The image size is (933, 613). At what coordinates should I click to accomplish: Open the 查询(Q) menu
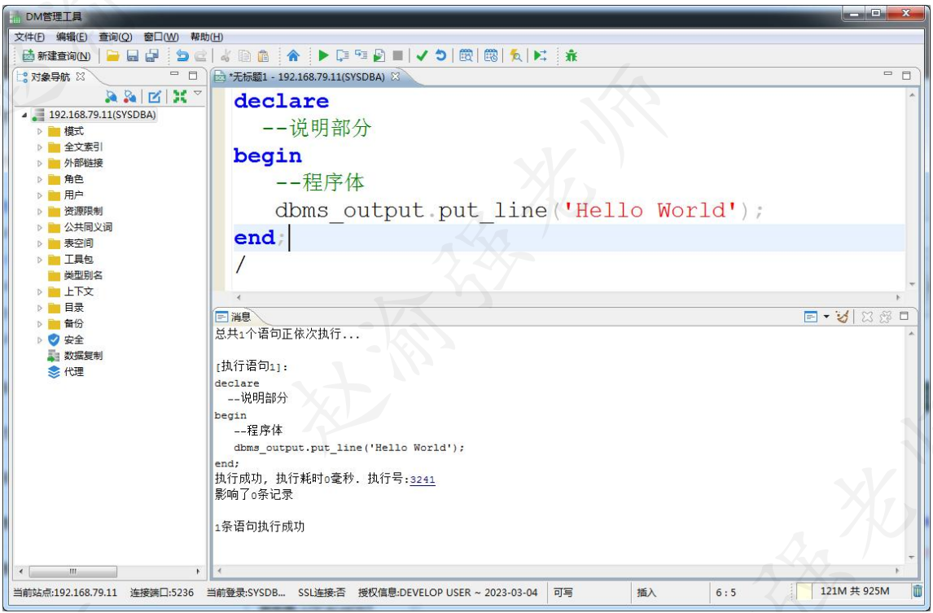pos(115,37)
